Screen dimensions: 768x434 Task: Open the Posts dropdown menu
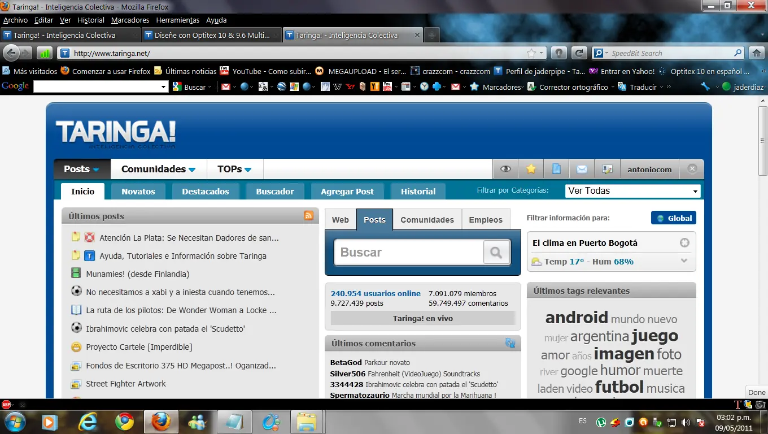click(x=82, y=169)
